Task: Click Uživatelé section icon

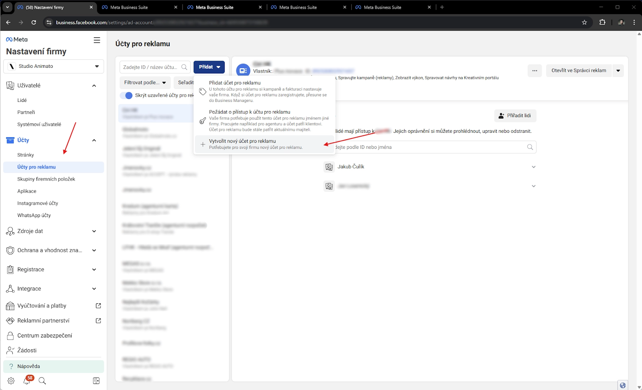Action: point(10,85)
